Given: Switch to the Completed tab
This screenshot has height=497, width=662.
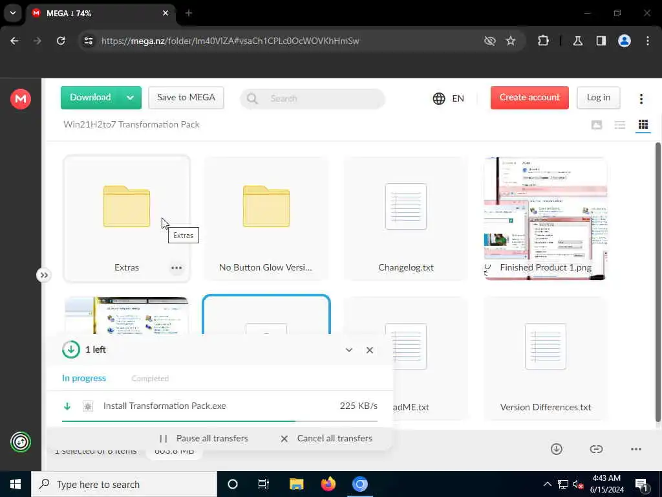Looking at the screenshot, I should (150, 378).
